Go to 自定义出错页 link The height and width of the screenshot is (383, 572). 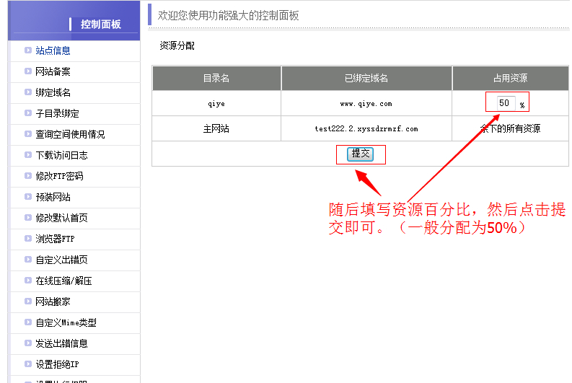click(61, 260)
